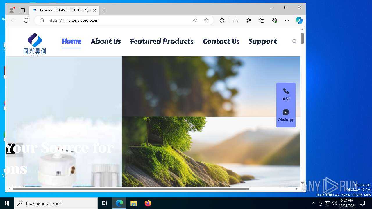The width and height of the screenshot is (372, 209).
Task: Open Browser essentials heart icon
Action: click(x=274, y=20)
